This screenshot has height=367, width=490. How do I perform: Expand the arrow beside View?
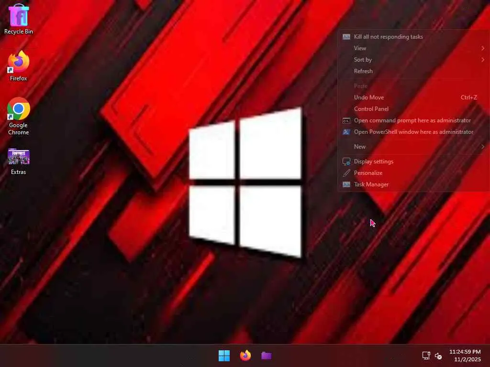pos(483,48)
